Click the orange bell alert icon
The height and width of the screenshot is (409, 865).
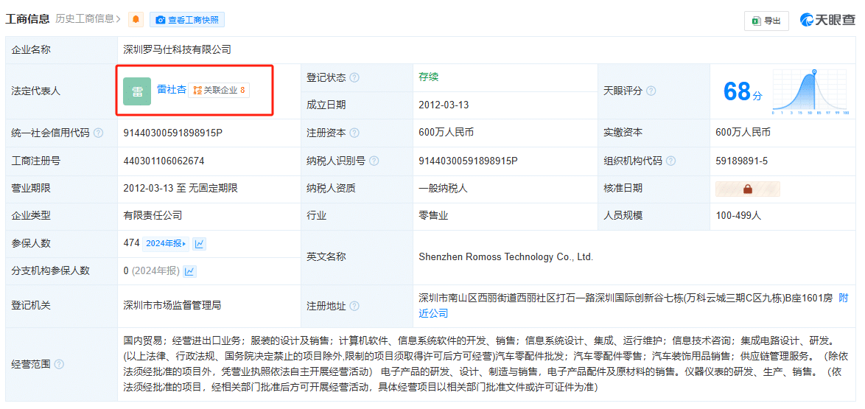(x=136, y=20)
